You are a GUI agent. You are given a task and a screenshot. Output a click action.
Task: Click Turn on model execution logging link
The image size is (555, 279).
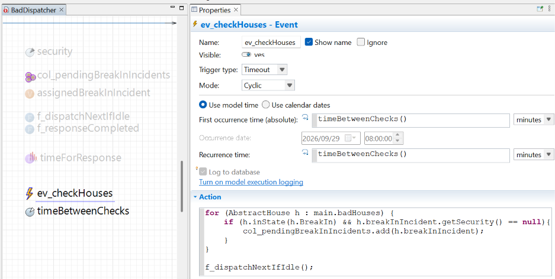tap(251, 182)
